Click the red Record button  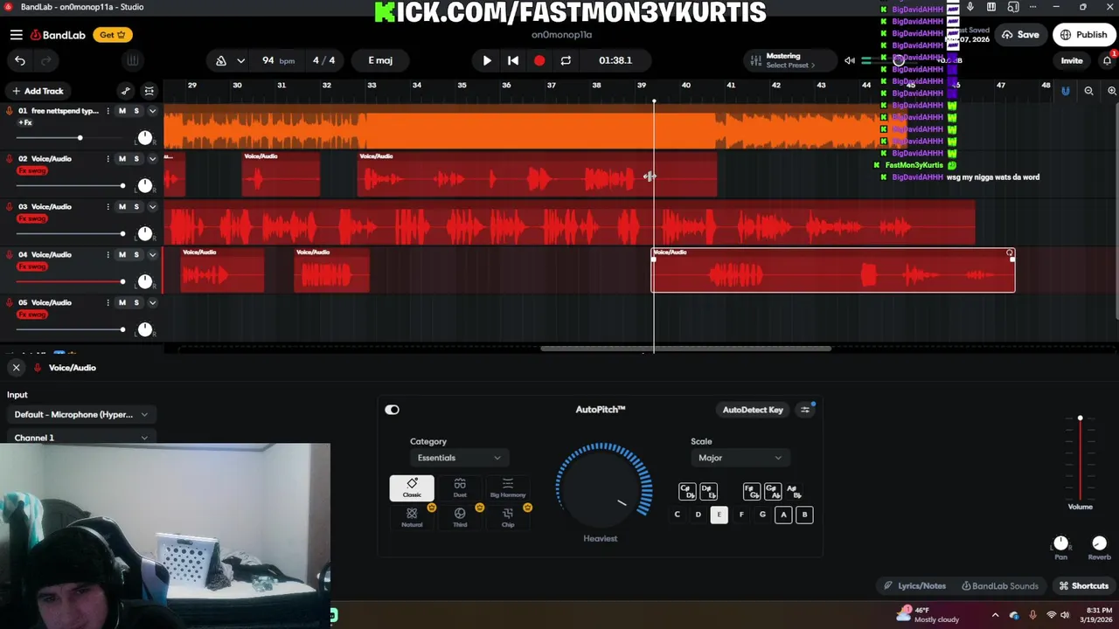[x=539, y=60]
